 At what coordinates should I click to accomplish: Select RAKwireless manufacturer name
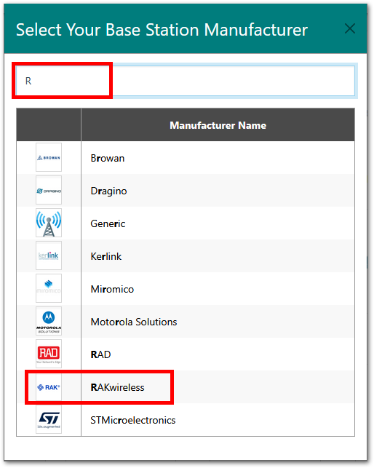[117, 387]
